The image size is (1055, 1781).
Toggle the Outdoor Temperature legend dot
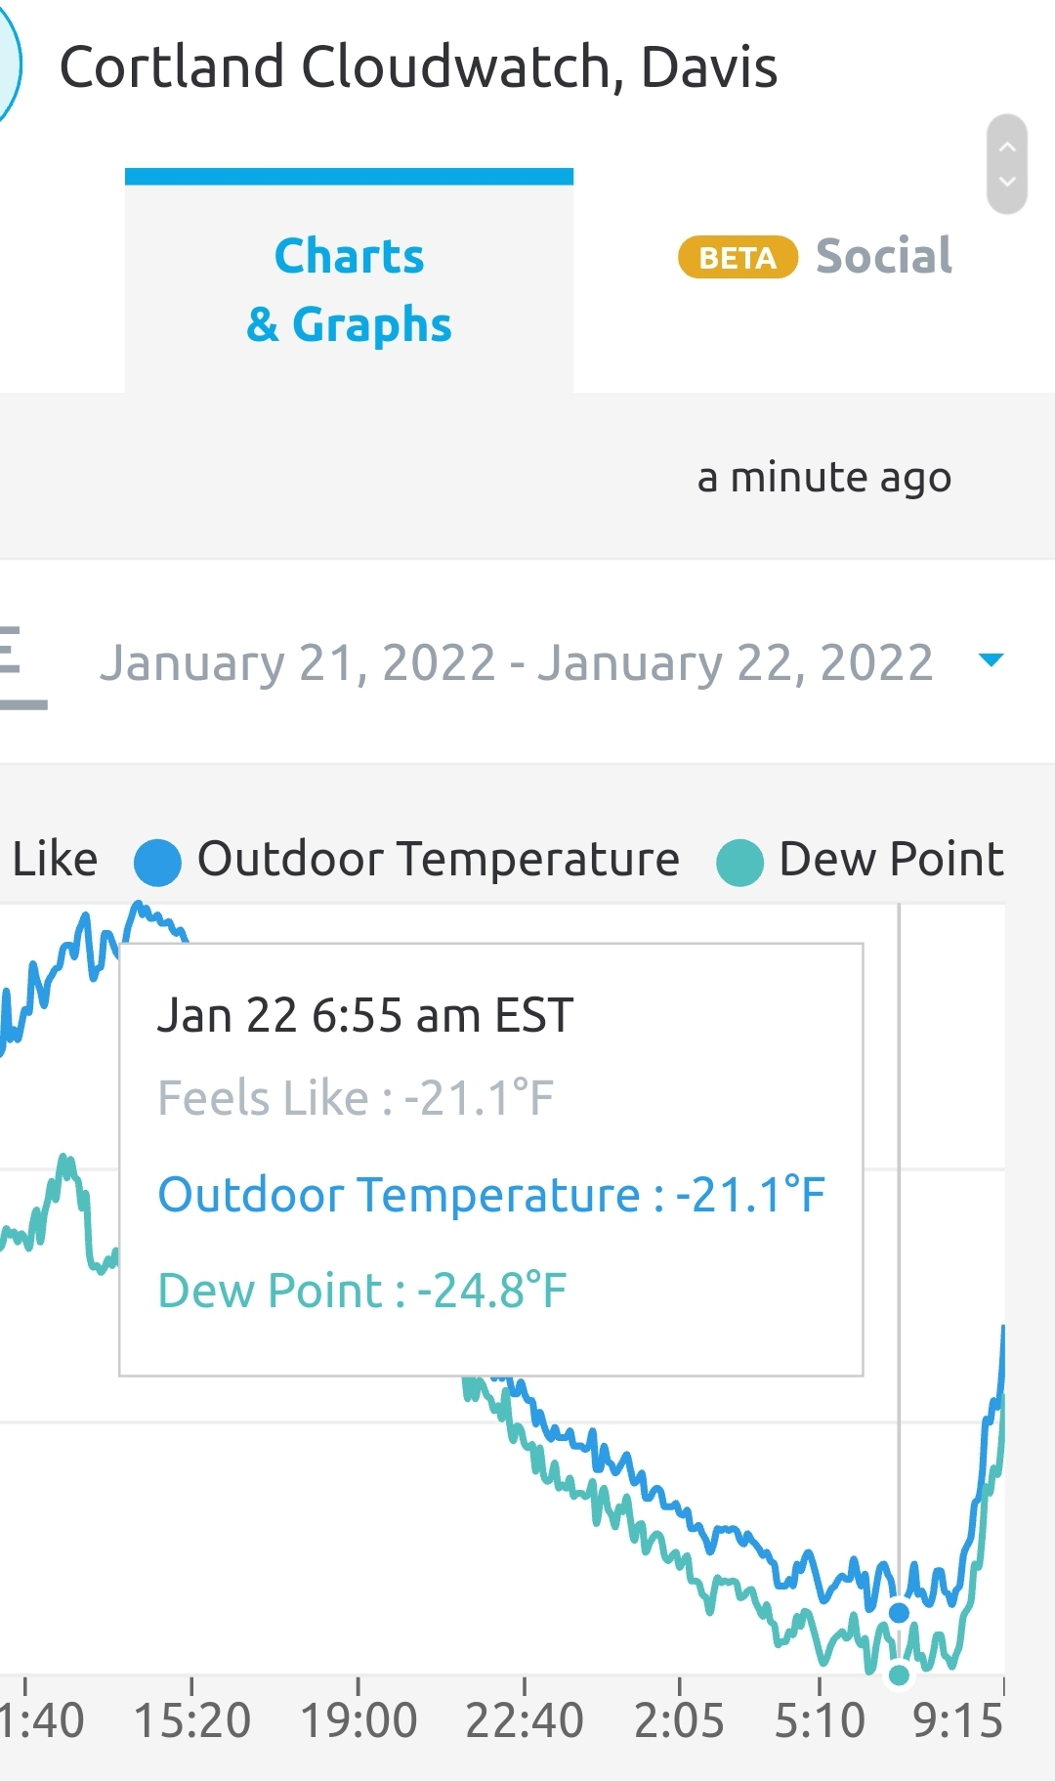click(x=157, y=863)
